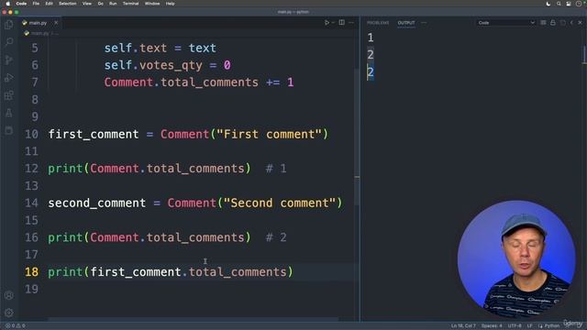Open the Apple menu
The image size is (587, 330).
8,4
